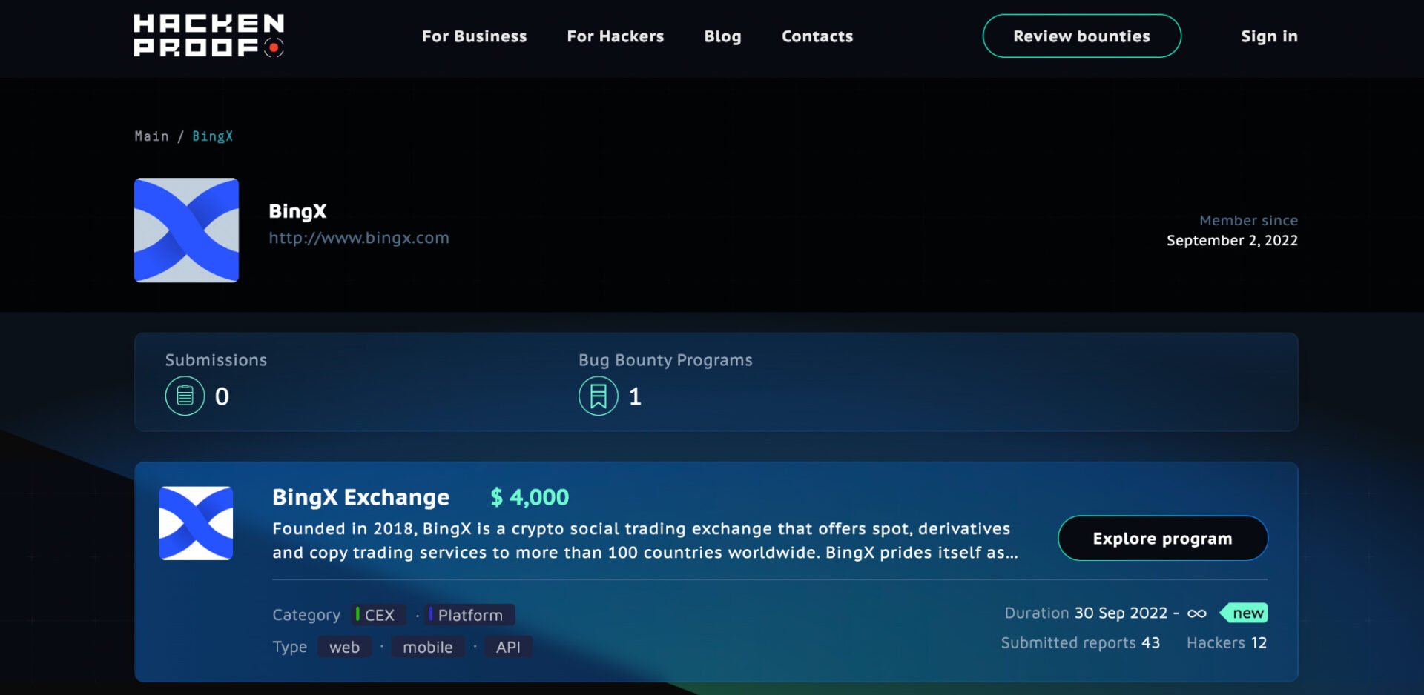
Task: Click the HackenProof logo
Action: tap(209, 36)
